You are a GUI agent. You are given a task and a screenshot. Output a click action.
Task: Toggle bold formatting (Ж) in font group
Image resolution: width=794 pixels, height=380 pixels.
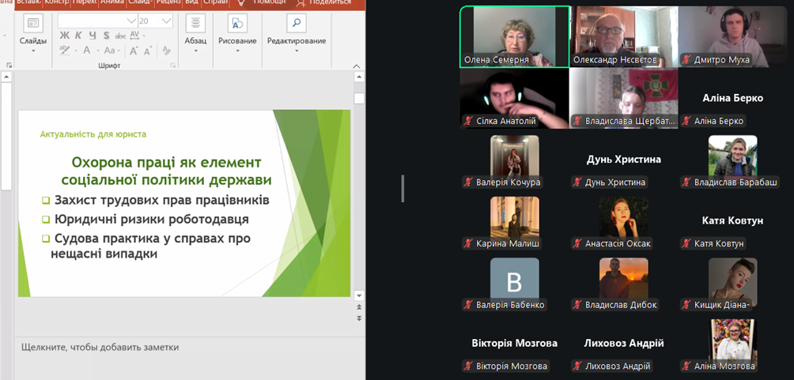(64, 36)
